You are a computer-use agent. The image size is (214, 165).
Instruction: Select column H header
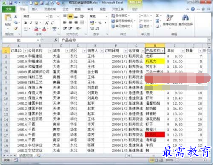click(x=155, y=46)
